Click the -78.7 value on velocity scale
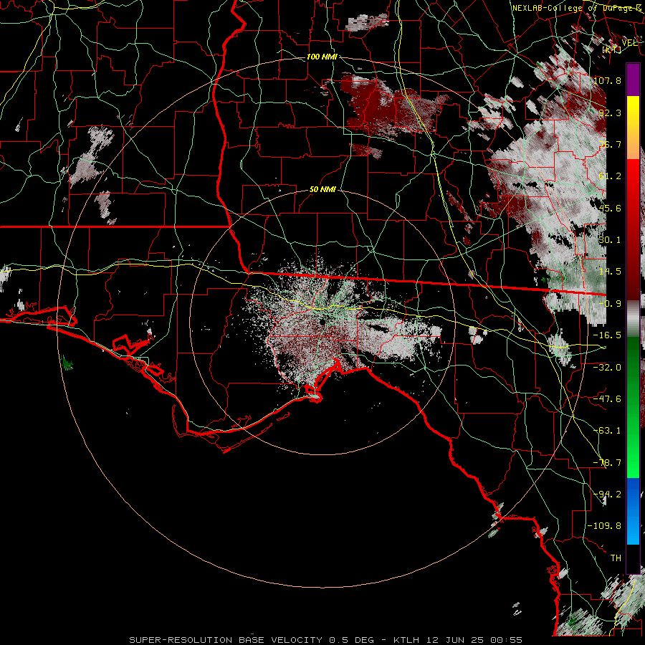Viewport: 645px width, 645px height. [x=607, y=463]
